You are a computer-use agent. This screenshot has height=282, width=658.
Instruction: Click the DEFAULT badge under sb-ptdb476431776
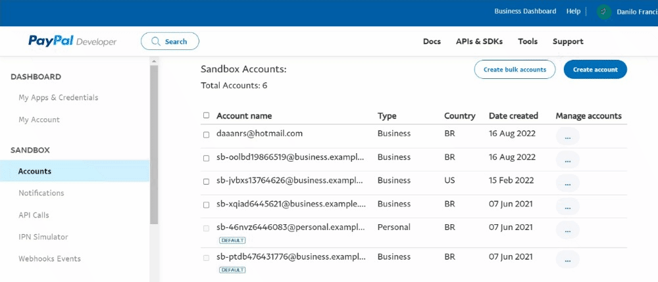(x=232, y=270)
